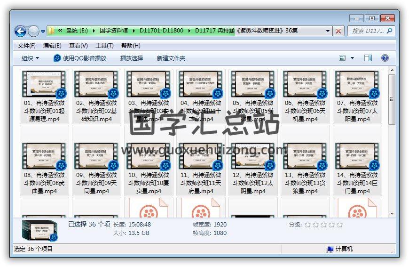Click 播放选择 in the toolbar
Image resolution: width=409 pixels, height=267 pixels.
point(132,58)
